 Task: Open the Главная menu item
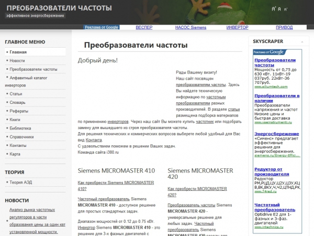click(x=35, y=52)
